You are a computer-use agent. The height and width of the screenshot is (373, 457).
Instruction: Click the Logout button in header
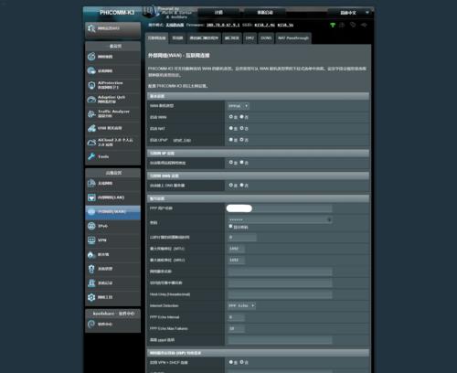(218, 13)
